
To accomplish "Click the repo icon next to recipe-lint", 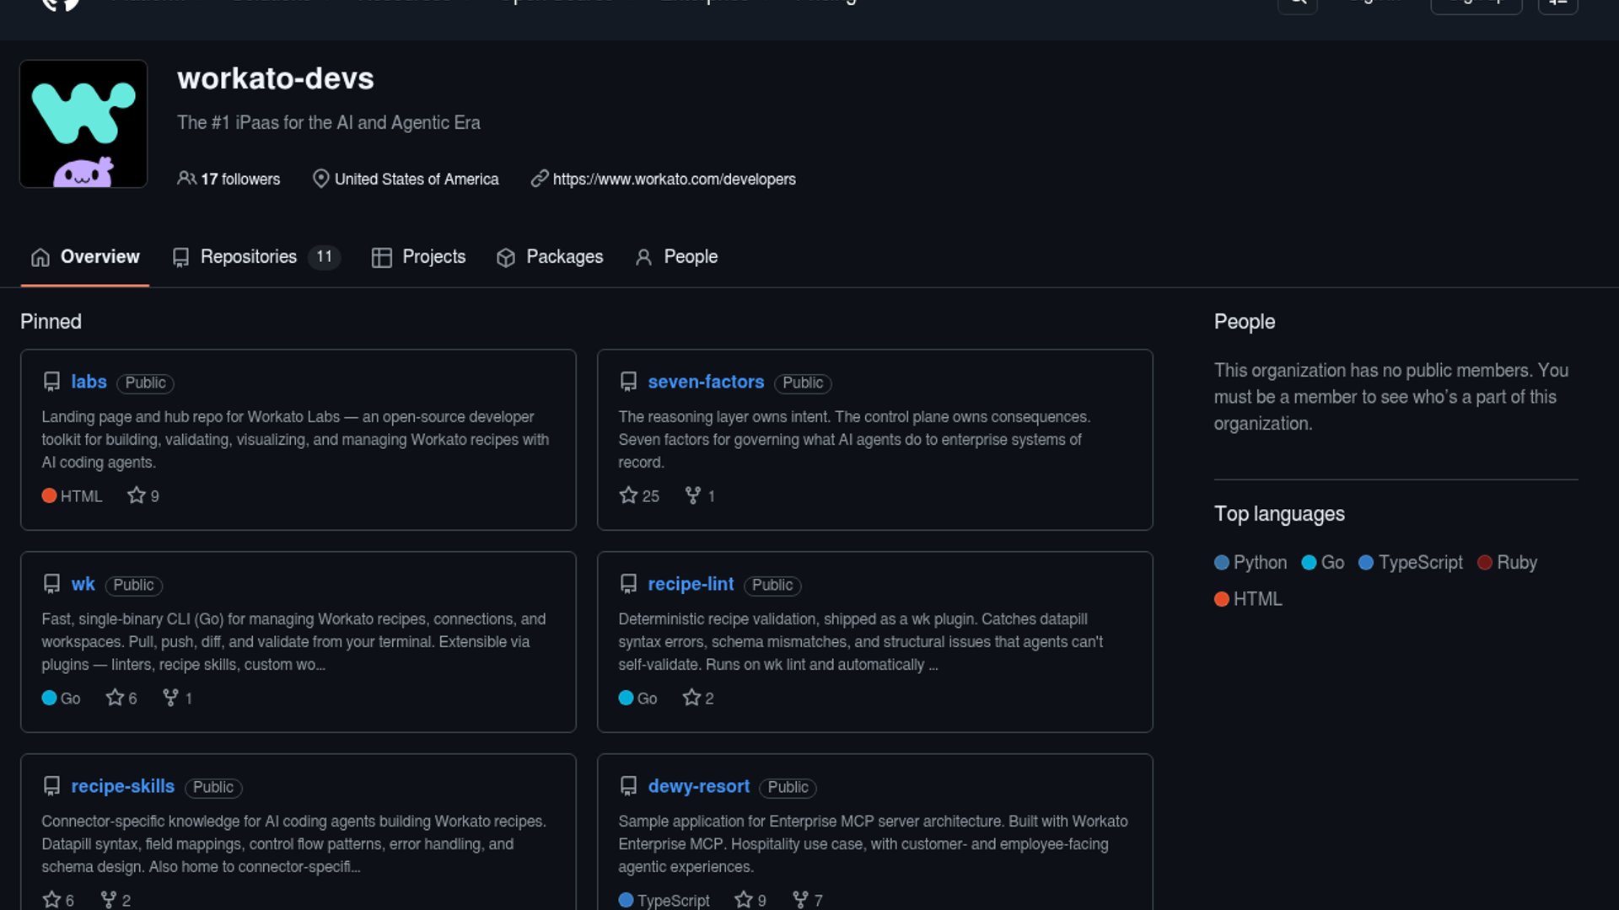I will [628, 584].
